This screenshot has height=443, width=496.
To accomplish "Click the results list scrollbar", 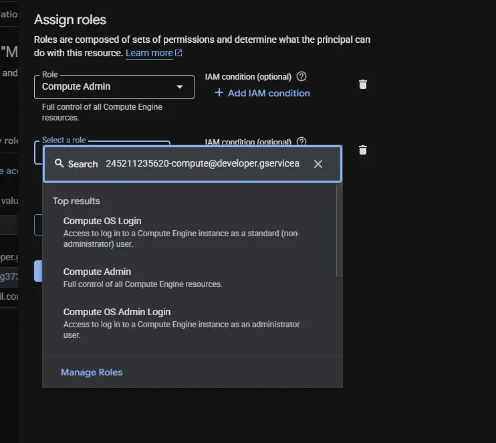I will coord(339,230).
